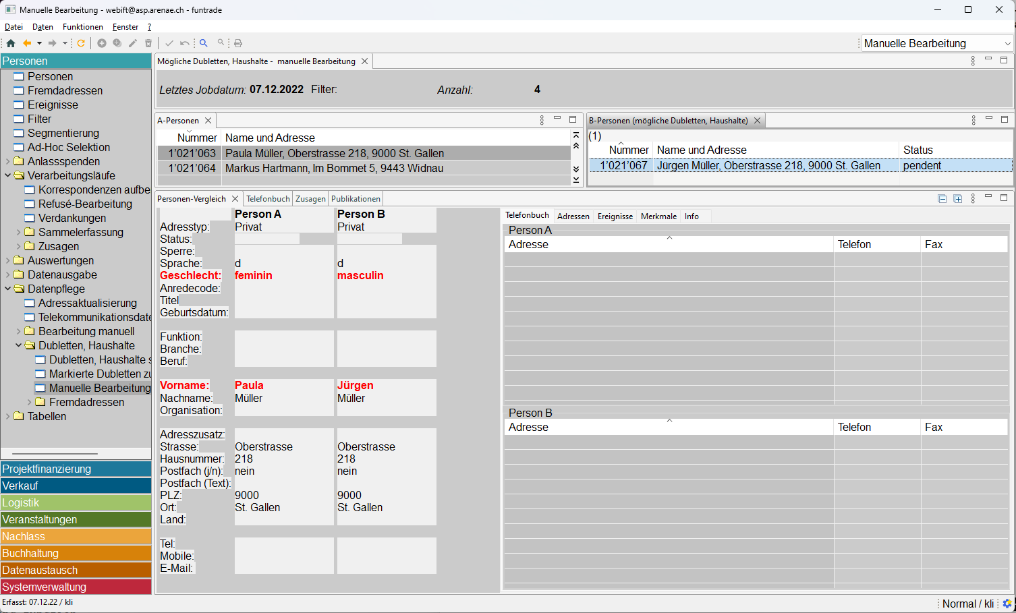
Task: Switch to the Merkmale tab
Action: tap(658, 216)
